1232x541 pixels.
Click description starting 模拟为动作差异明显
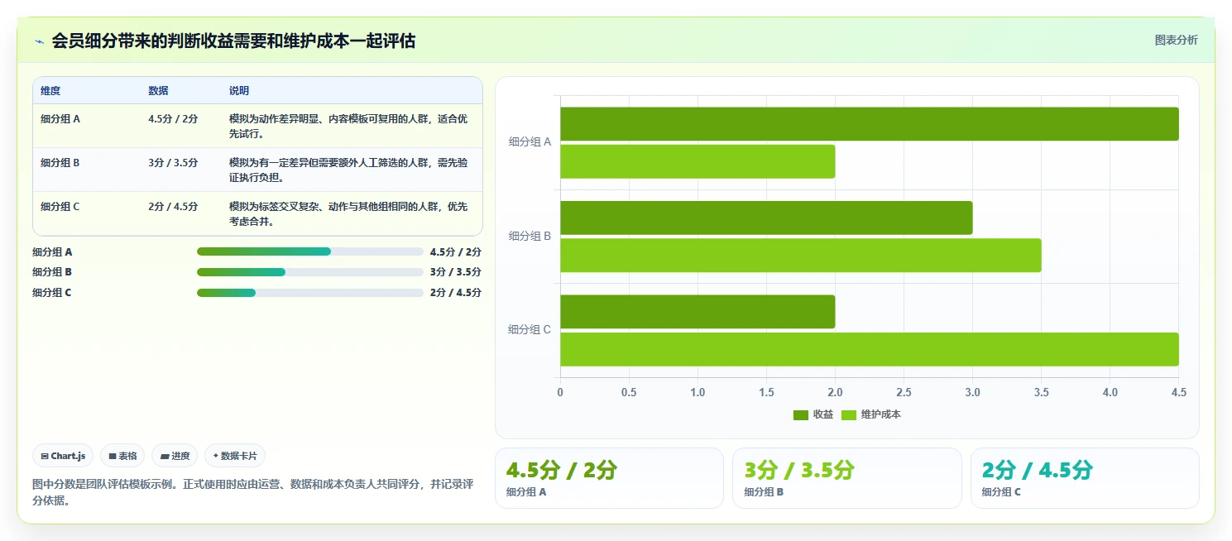pos(348,126)
